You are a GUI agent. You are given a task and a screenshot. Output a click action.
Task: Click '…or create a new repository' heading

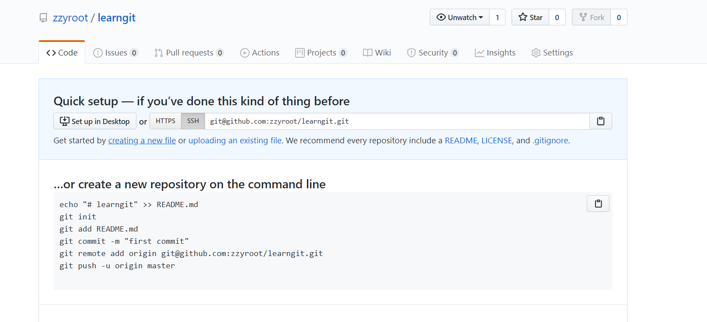tap(189, 184)
